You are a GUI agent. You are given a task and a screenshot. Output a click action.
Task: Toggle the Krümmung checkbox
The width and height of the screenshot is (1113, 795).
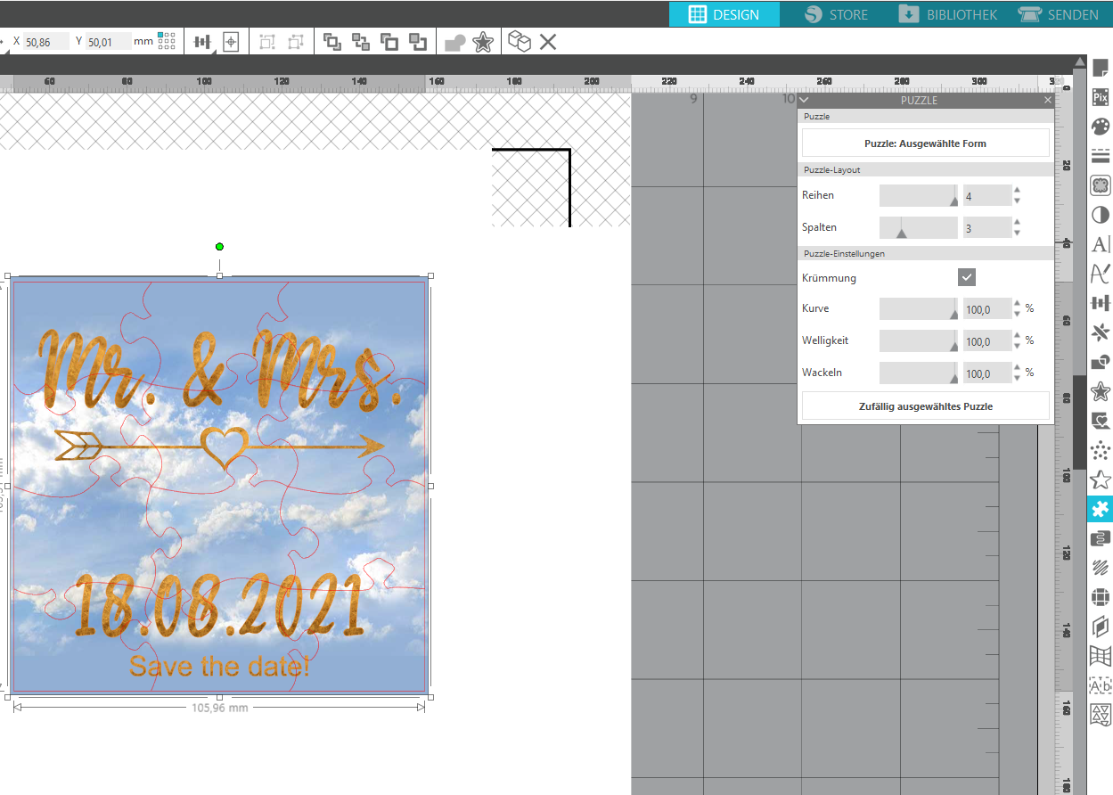click(967, 277)
